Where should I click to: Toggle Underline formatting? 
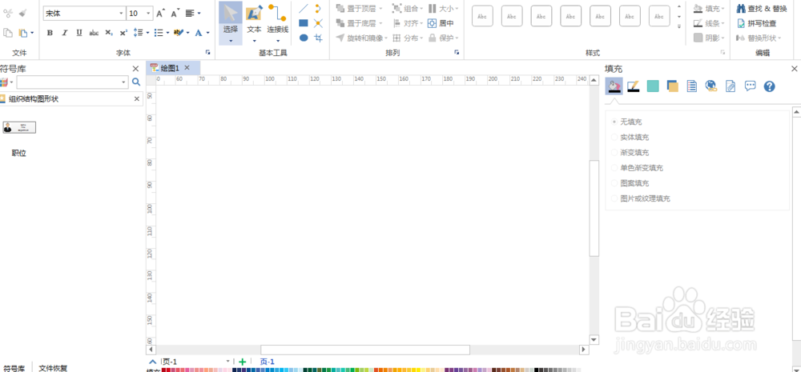click(79, 33)
